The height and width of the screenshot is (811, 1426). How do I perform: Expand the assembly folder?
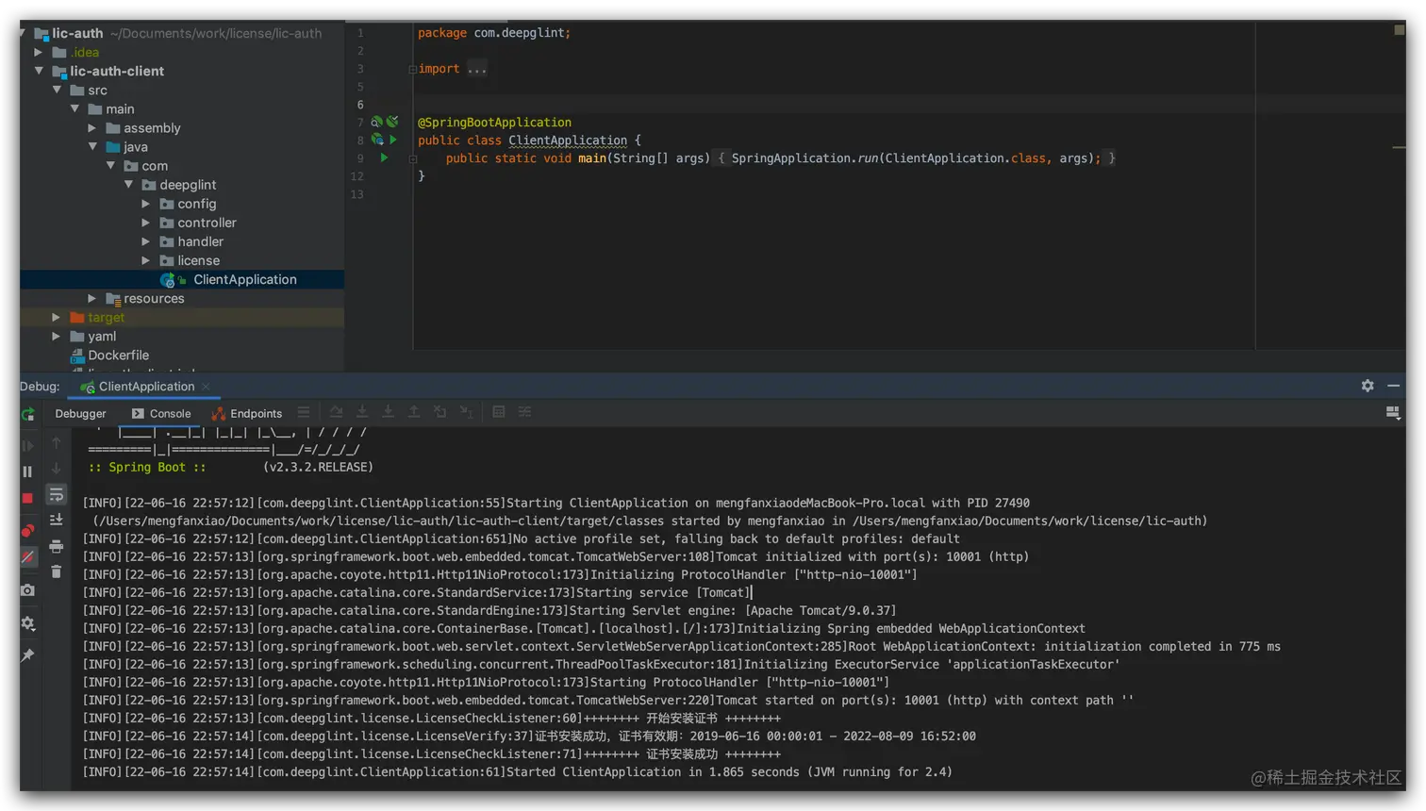tap(92, 127)
